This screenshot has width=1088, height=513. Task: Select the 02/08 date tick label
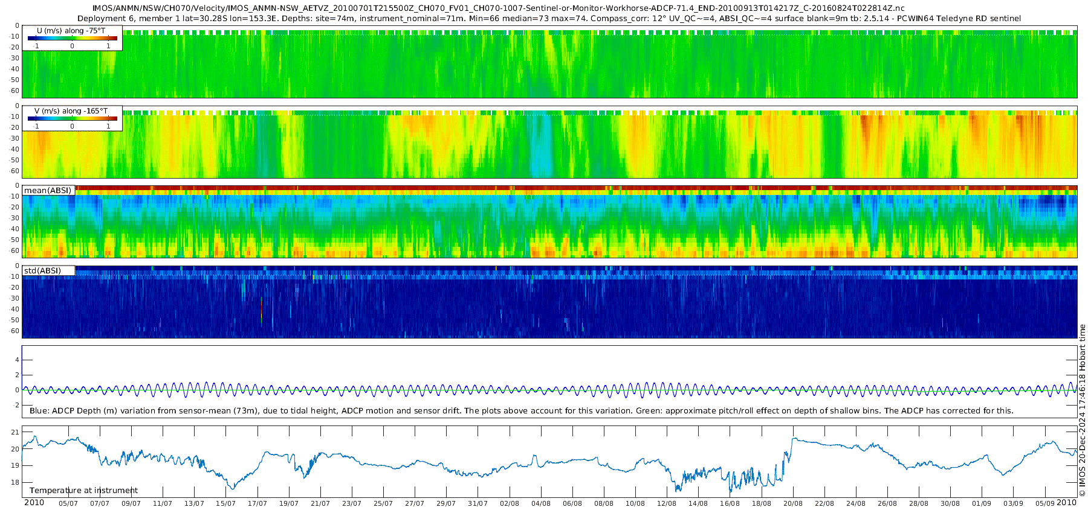click(x=509, y=503)
